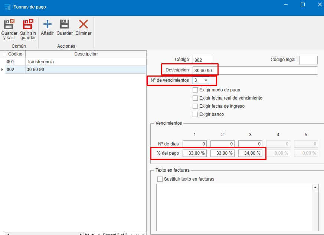Click Nº de días field for vencimiento 3
The width and height of the screenshot is (324, 235).
coord(250,144)
